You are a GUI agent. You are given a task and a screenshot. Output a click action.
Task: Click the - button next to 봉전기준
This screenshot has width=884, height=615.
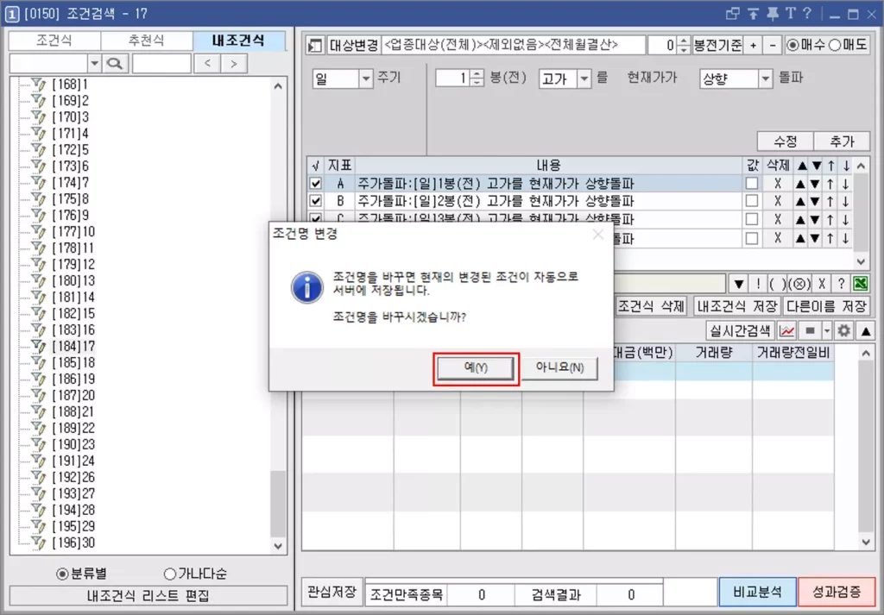[773, 45]
